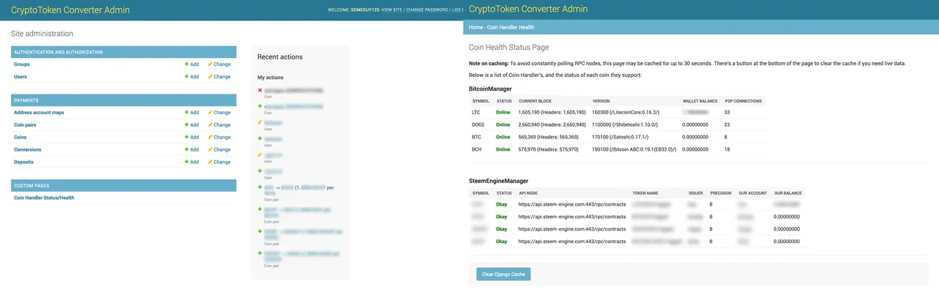Open Change for Conversions
The image size is (939, 301).
[x=219, y=149]
